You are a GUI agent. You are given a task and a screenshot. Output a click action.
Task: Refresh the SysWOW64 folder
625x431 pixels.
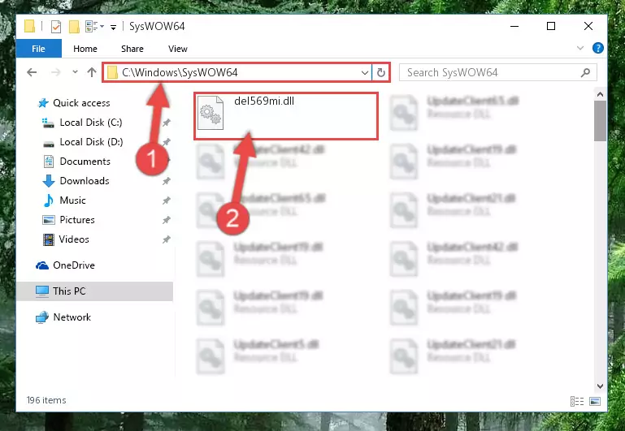(380, 72)
